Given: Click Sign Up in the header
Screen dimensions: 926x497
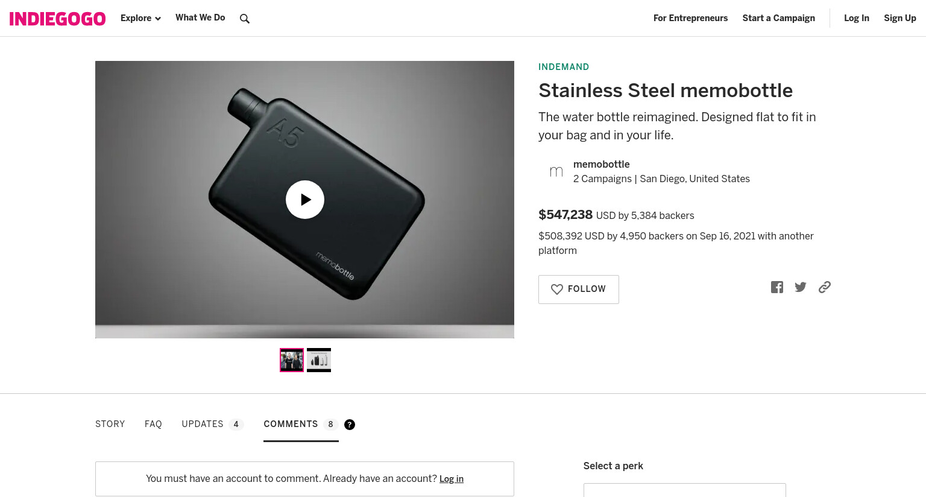Looking at the screenshot, I should pyautogui.click(x=900, y=18).
